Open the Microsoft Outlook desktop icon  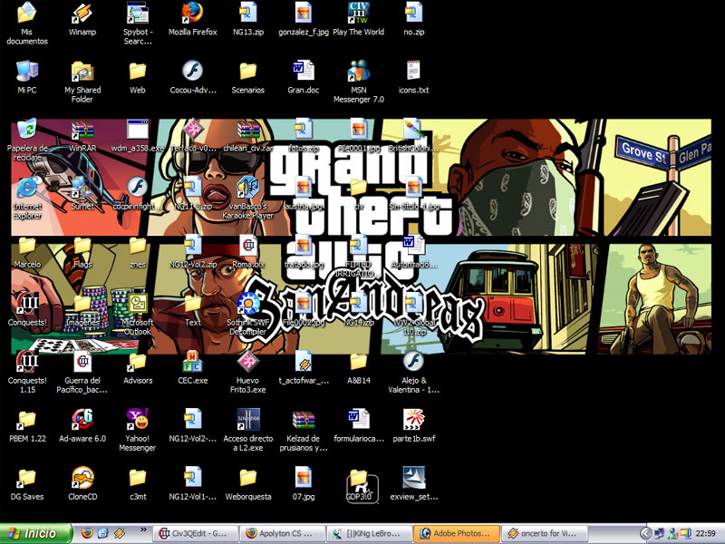(138, 303)
